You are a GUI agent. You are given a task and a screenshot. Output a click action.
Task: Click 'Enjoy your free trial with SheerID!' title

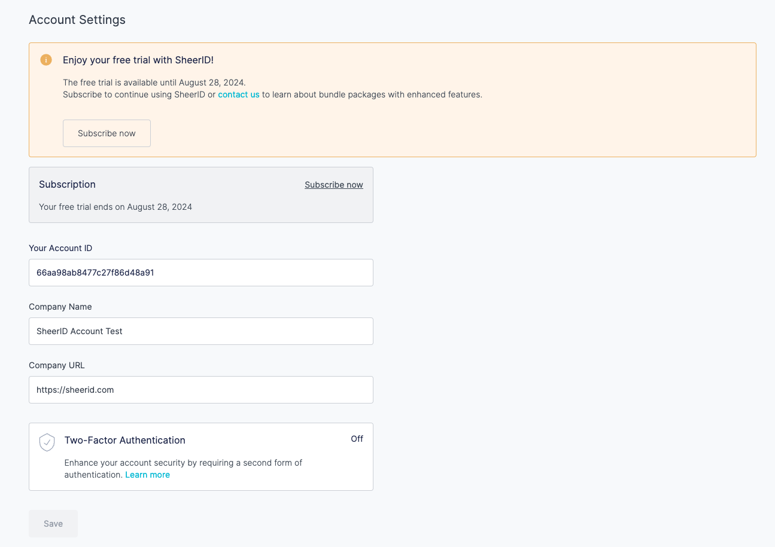click(138, 60)
